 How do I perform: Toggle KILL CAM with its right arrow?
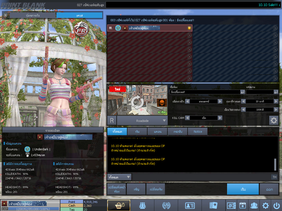click(220, 118)
